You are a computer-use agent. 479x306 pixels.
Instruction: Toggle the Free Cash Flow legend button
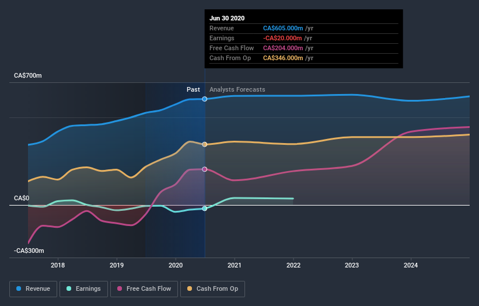click(144, 289)
